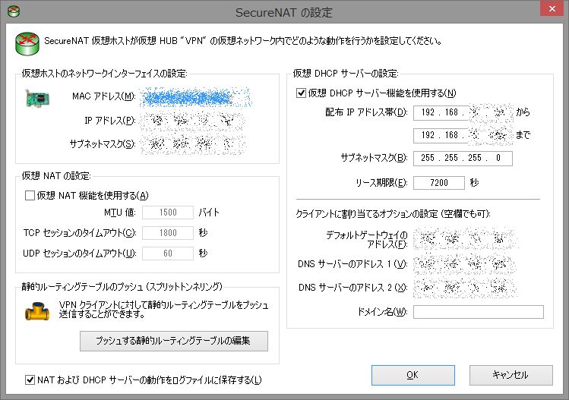This screenshot has height=400, width=569.
Task: Click the 仮想ホストのネットワークインターフェイスの設定 label
Action: [x=104, y=74]
